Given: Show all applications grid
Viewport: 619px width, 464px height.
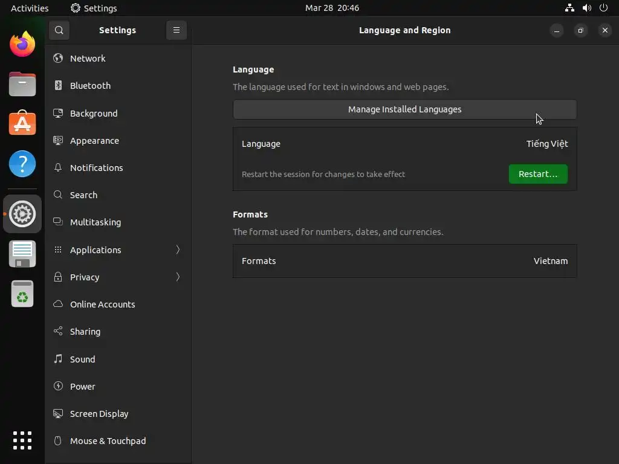Looking at the screenshot, I should pos(22,440).
